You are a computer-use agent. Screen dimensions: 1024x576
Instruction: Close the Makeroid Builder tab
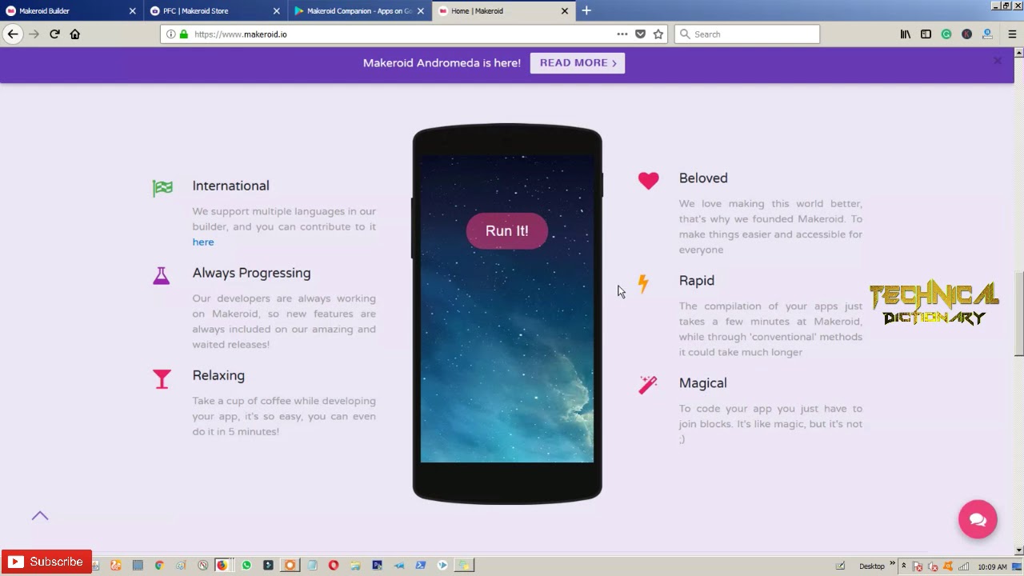(x=133, y=11)
